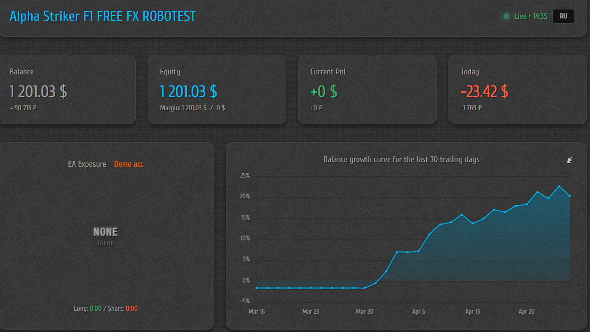Click the satellite dish icon on chart
This screenshot has height=332, width=590.
[570, 160]
